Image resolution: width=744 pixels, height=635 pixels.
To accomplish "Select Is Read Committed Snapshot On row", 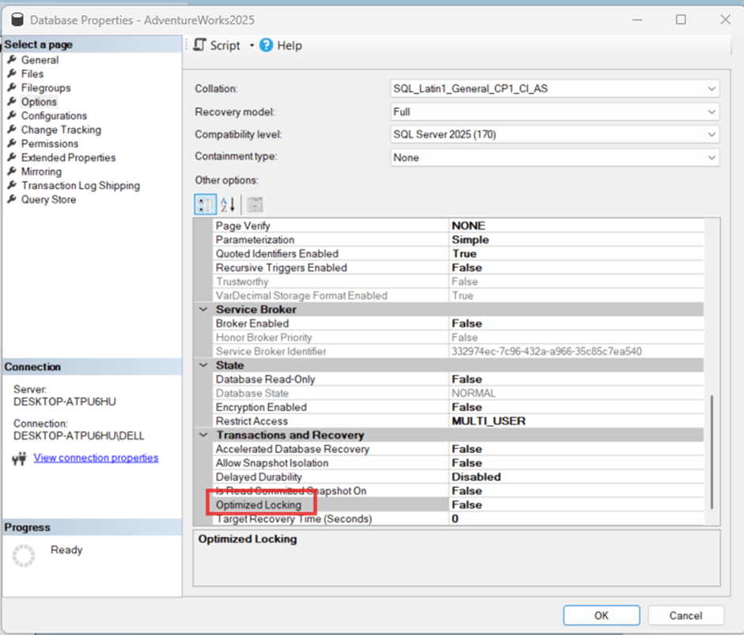I will click(458, 491).
